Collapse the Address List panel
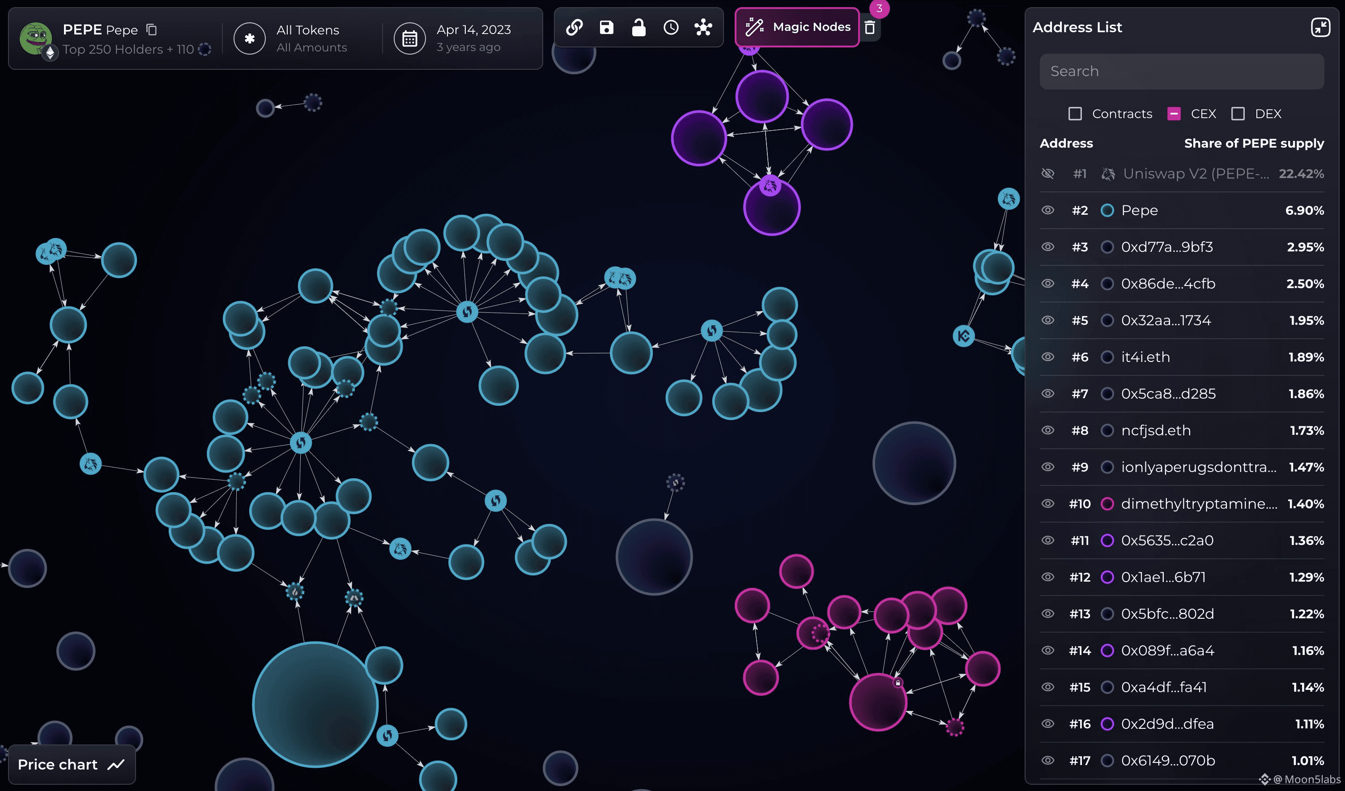1345x791 pixels. pos(1320,27)
